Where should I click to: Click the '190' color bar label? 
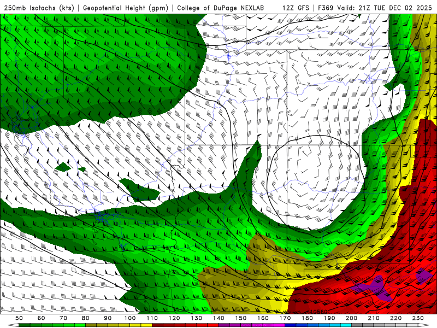330,318
